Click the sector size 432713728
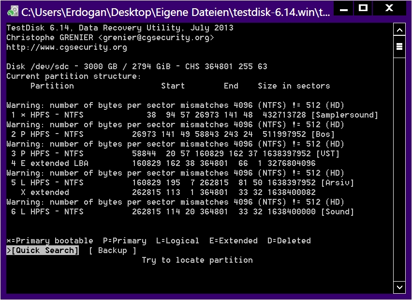 pos(284,115)
